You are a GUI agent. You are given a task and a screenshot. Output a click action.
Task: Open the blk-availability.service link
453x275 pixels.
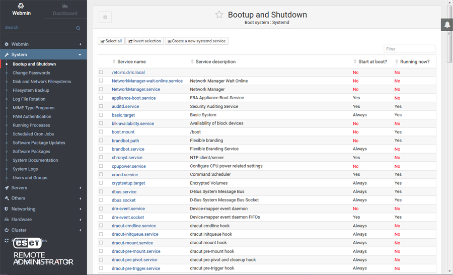133,123
